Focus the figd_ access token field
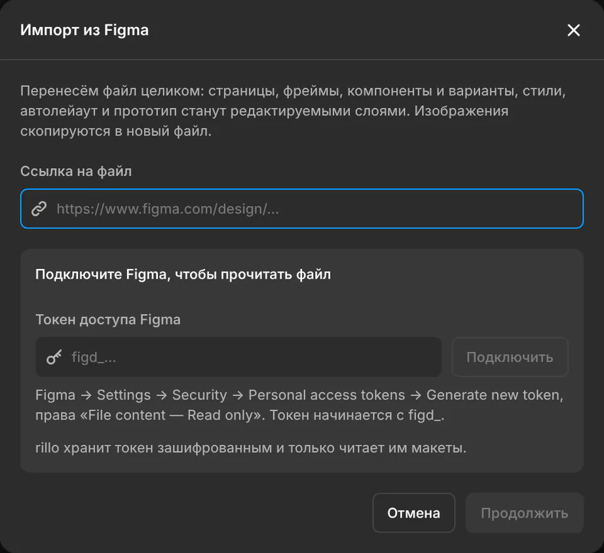This screenshot has height=553, width=604. (238, 357)
